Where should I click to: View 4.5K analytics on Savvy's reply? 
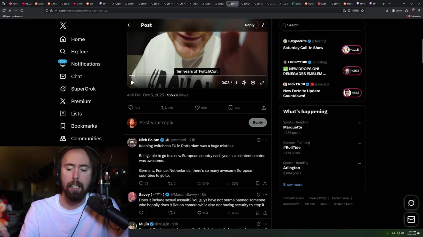click(x=233, y=213)
